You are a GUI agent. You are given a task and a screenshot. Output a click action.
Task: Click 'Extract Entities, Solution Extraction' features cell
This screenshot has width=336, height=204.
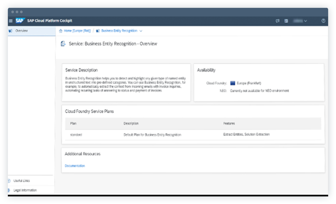pos(246,134)
